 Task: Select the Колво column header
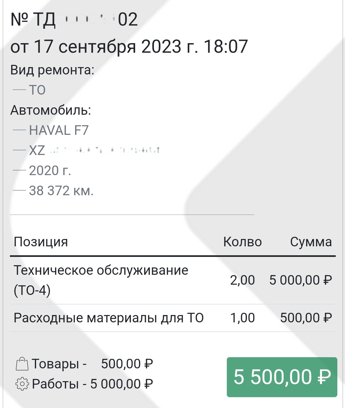(x=242, y=242)
